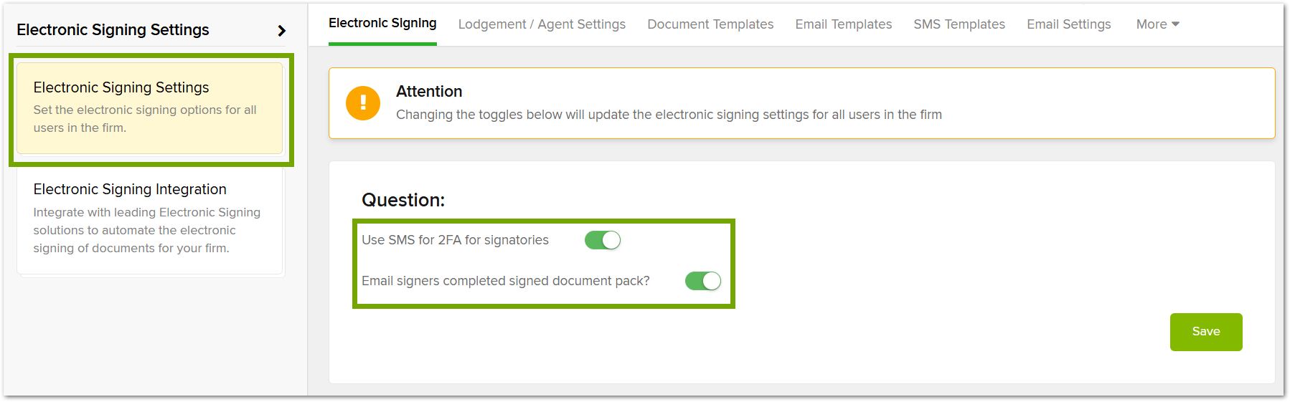Toggle Use SMS for 2FA for signatories
The width and height of the screenshot is (1290, 402).
[x=603, y=240]
